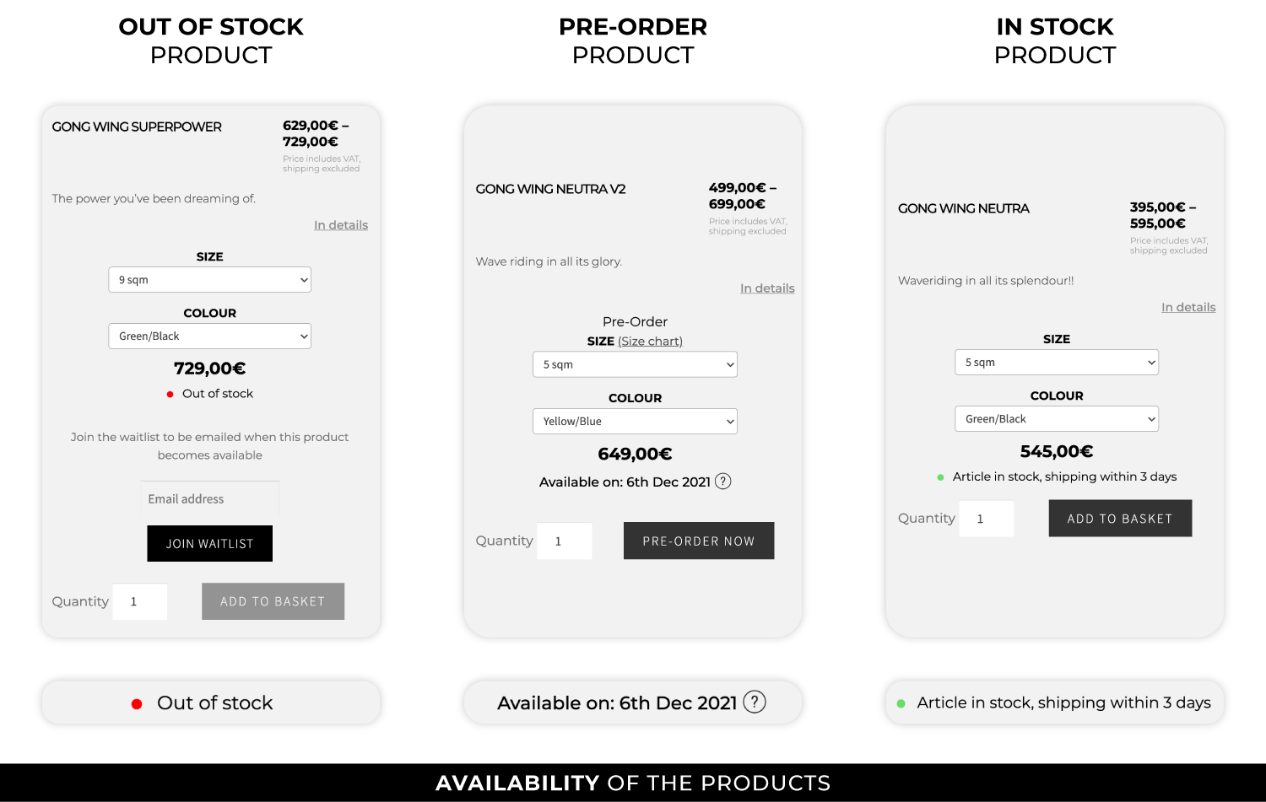Click the green in-stock status dot in the Neutra card
This screenshot has height=802, width=1266.
940,477
